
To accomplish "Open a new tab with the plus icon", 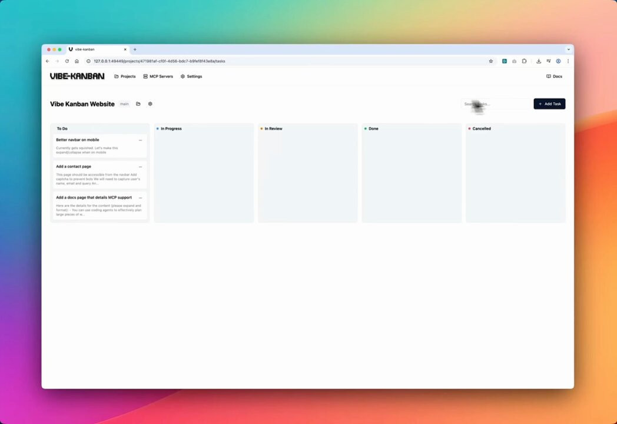I will [x=135, y=49].
